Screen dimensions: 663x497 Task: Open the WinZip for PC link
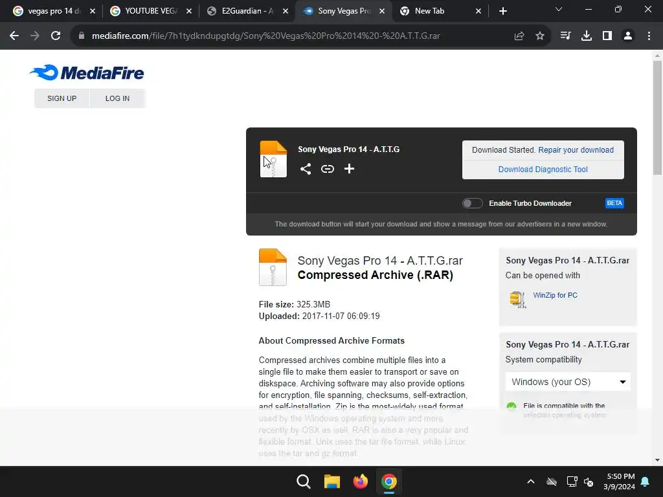tap(555, 295)
